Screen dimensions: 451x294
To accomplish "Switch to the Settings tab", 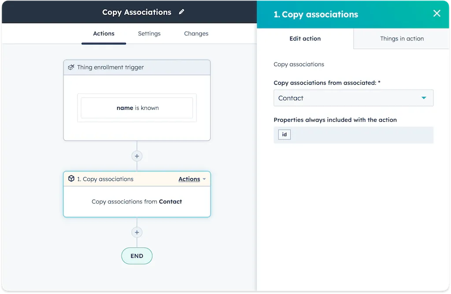I will (149, 33).
